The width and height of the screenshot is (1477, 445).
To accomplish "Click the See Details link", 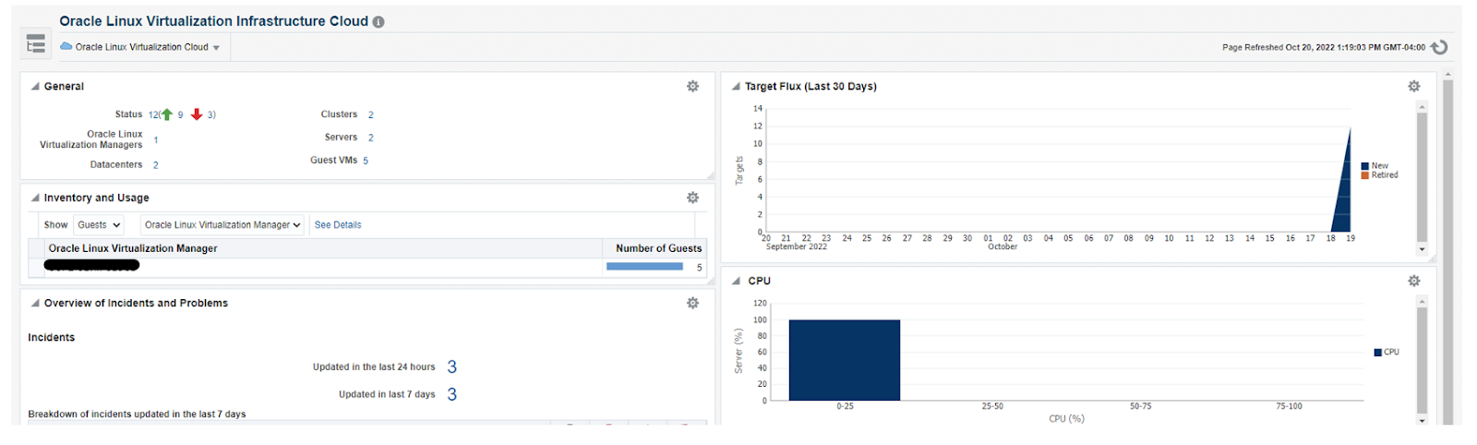I will (x=338, y=225).
